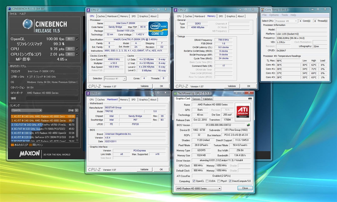337x202 pixels.
Task: Open About tab in CPU-Z Memory window
Action: [241, 16]
